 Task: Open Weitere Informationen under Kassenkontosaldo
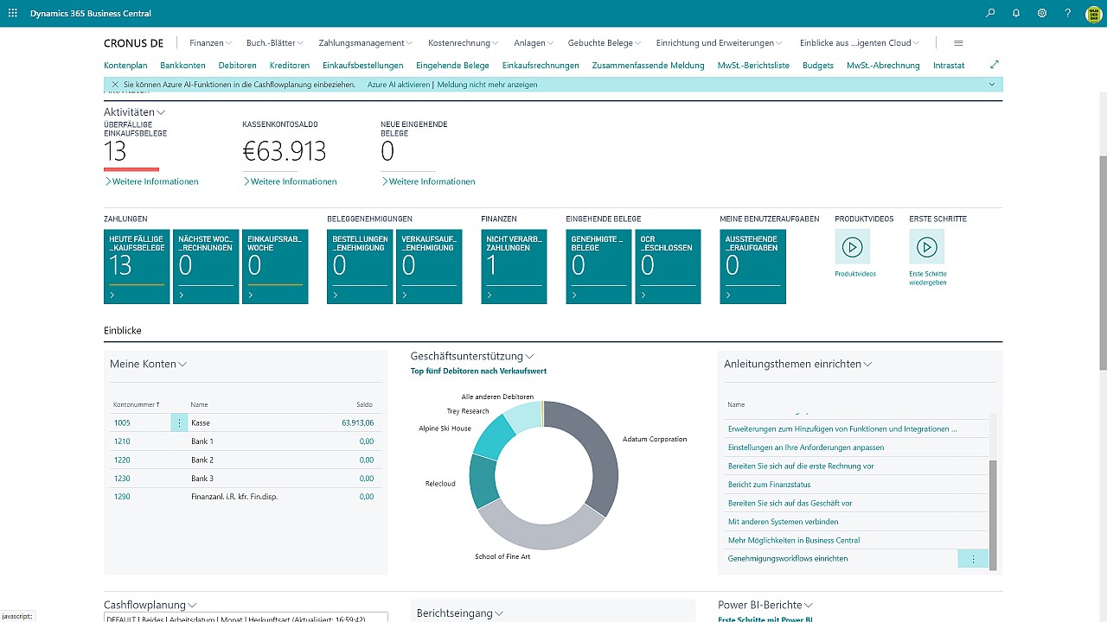coord(291,181)
